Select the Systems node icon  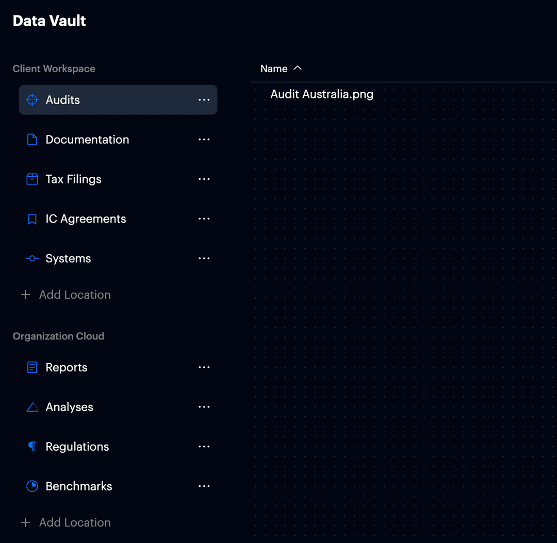tap(32, 258)
